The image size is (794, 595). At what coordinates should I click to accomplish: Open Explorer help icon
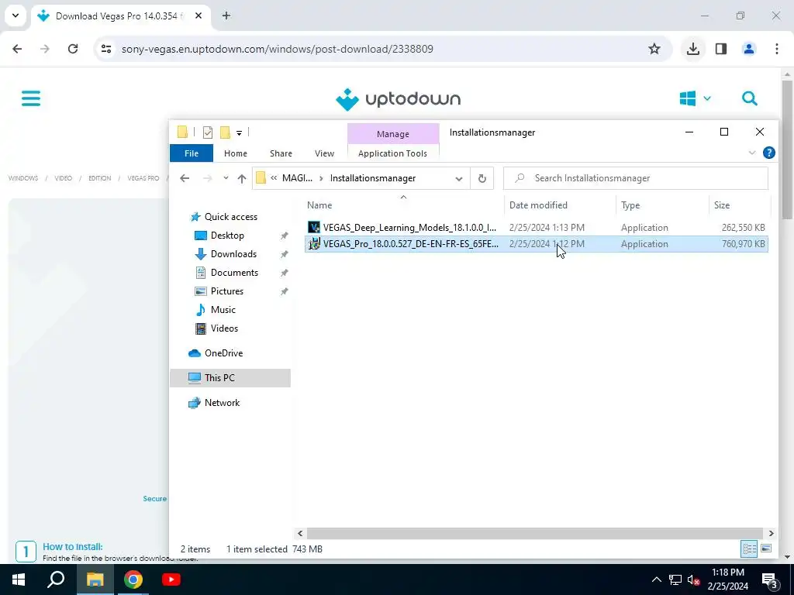pyautogui.click(x=768, y=153)
